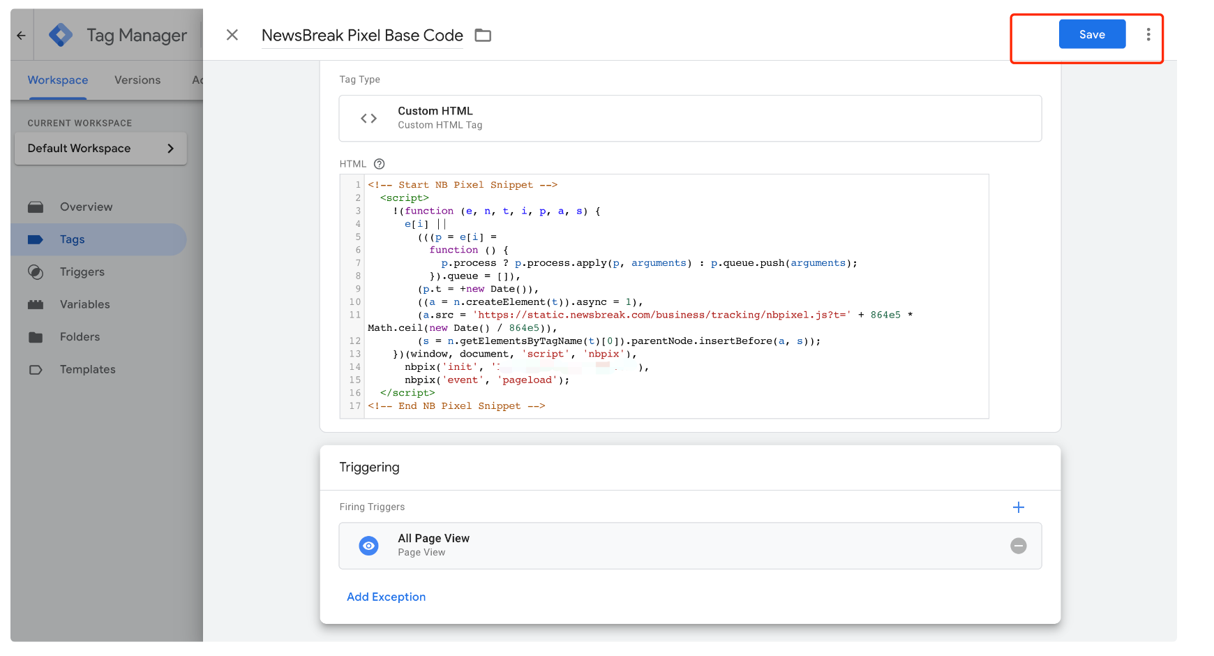The height and width of the screenshot is (656, 1214).
Task: Add a firing trigger with plus icon
Action: (1019, 507)
